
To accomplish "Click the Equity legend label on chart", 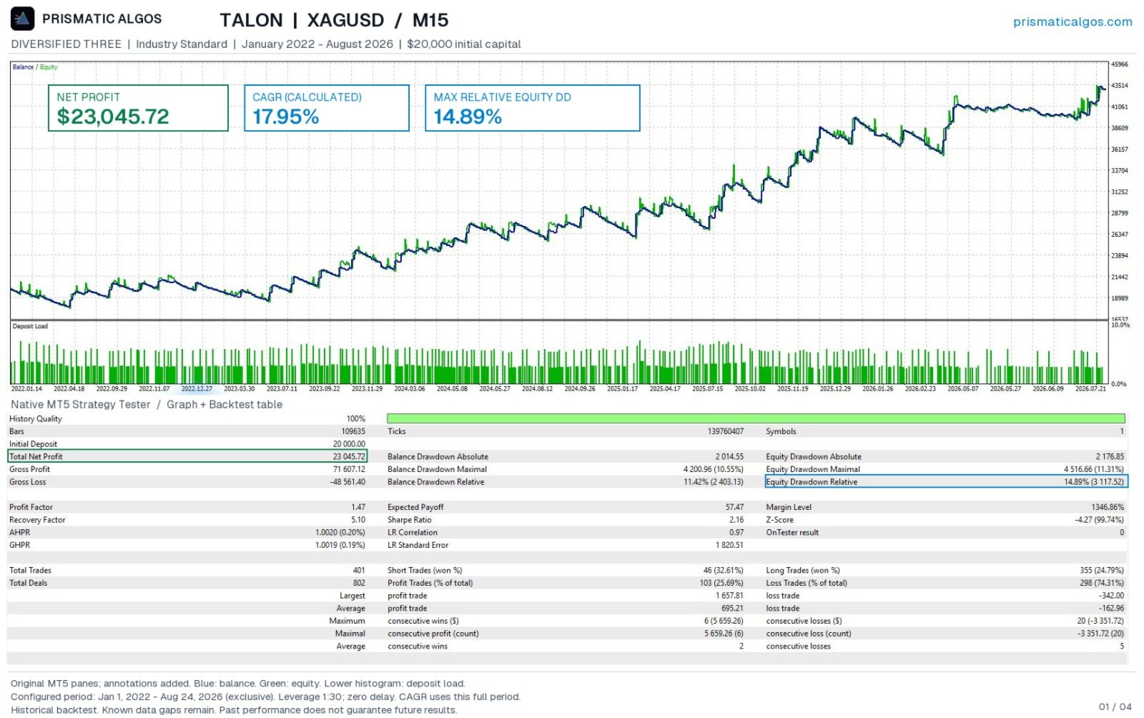I will point(49,67).
